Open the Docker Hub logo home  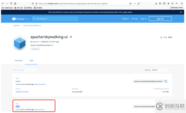click(21, 19)
